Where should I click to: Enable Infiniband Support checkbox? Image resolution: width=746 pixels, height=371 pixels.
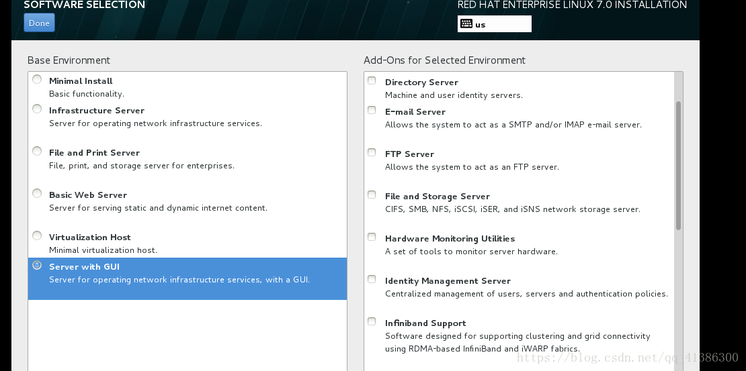coord(372,321)
